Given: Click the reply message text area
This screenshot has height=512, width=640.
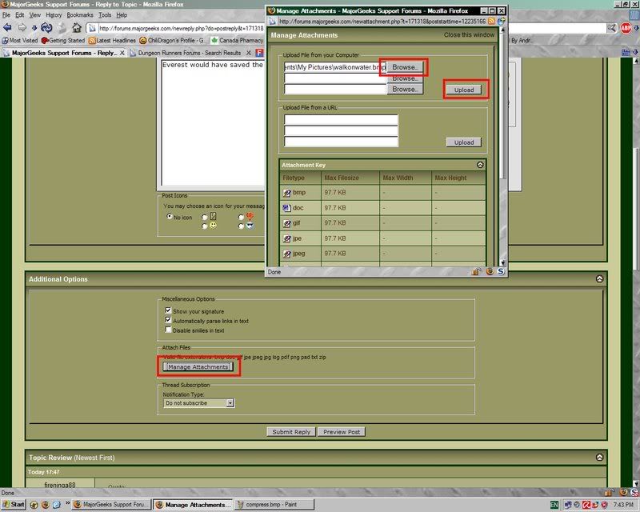Looking at the screenshot, I should coord(213,122).
